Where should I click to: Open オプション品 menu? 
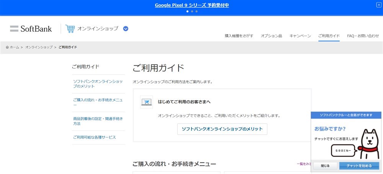point(271,36)
